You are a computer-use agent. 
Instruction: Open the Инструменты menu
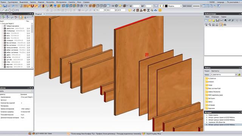tap(61, 2)
